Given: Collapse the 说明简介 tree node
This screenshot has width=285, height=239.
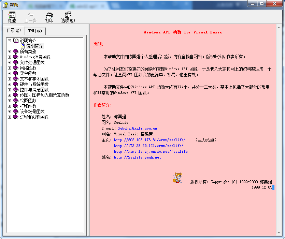Looking at the screenshot, I should 9,40.
